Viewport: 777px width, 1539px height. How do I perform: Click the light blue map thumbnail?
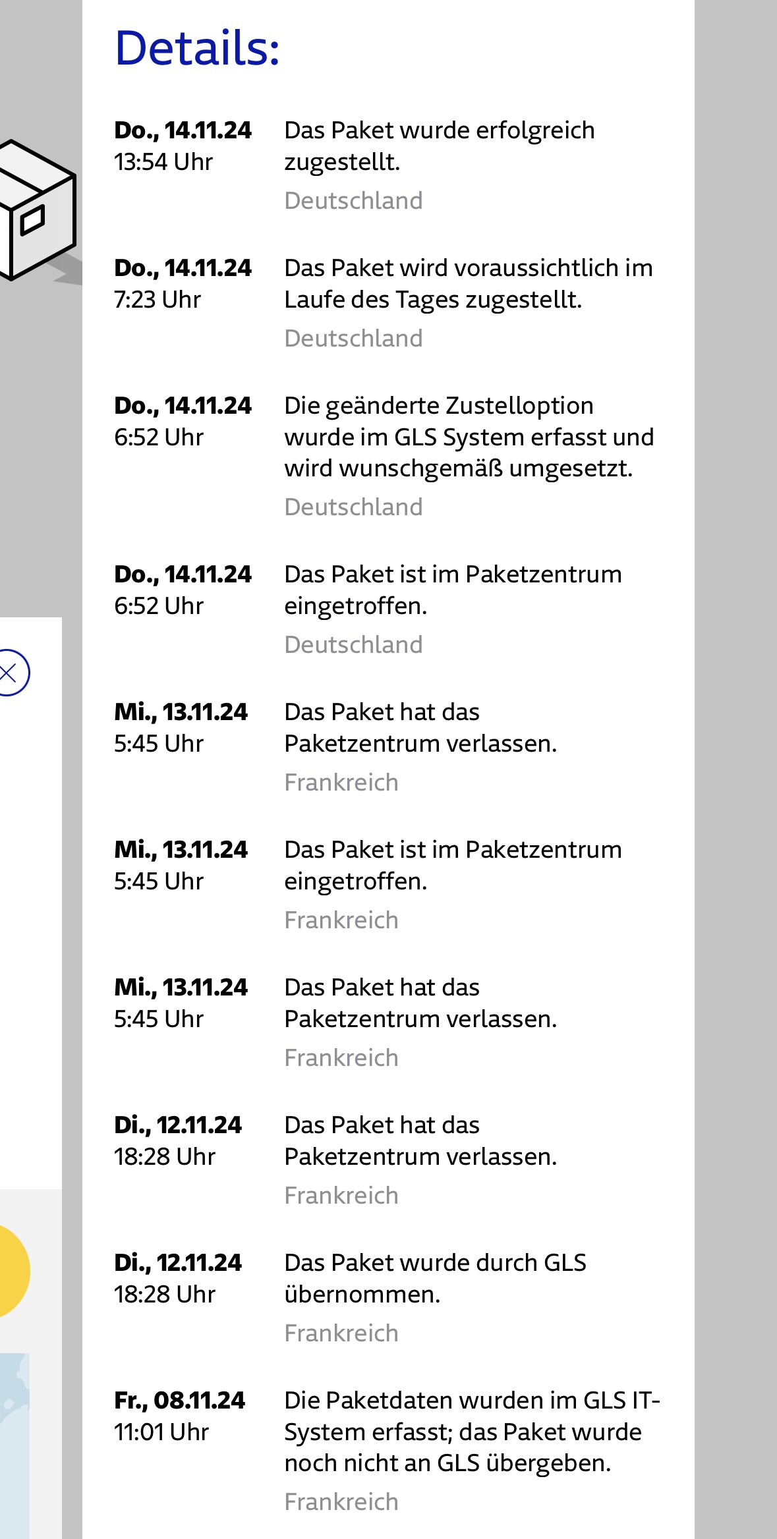14,1443
